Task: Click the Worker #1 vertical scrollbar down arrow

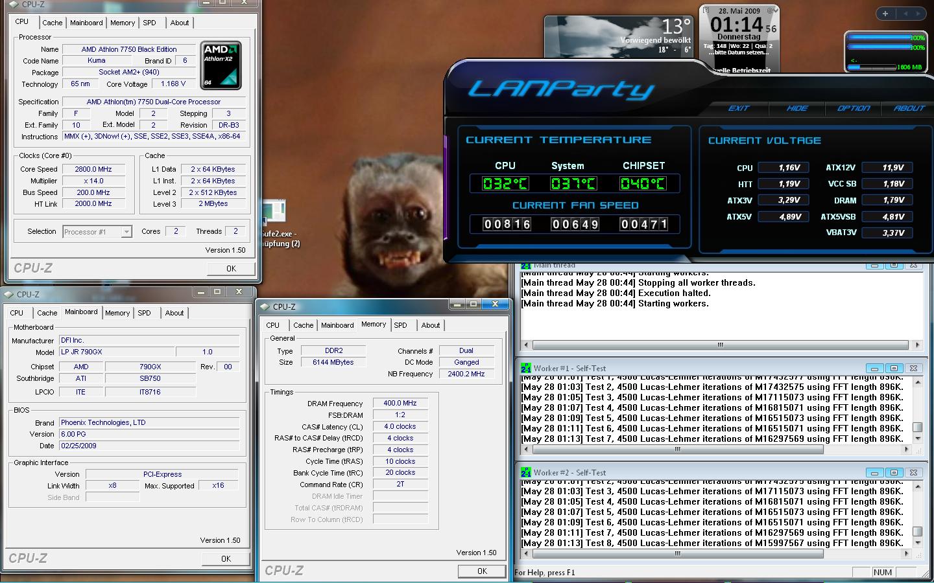Action: [x=917, y=438]
